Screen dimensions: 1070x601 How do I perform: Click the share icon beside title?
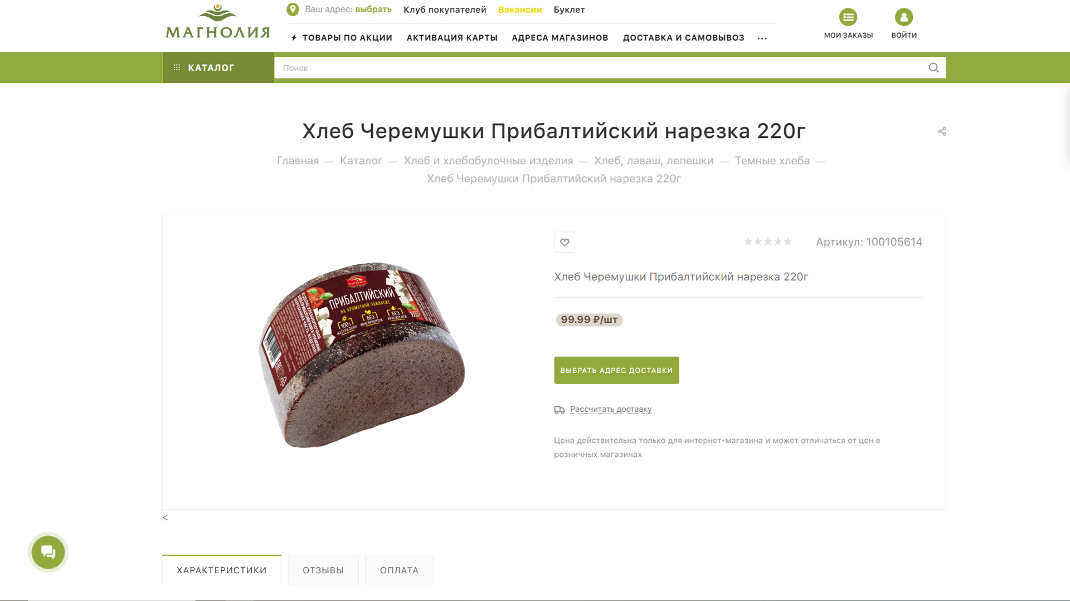(x=942, y=131)
